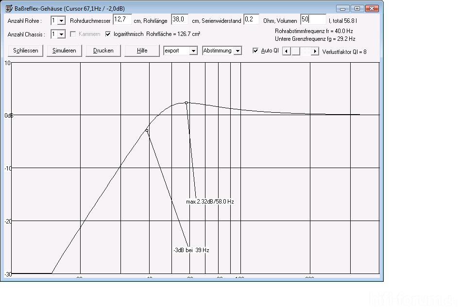Screen dimensions: 459x308
Task: Click the Rohrdurchmesser input field
Action: coord(122,19)
